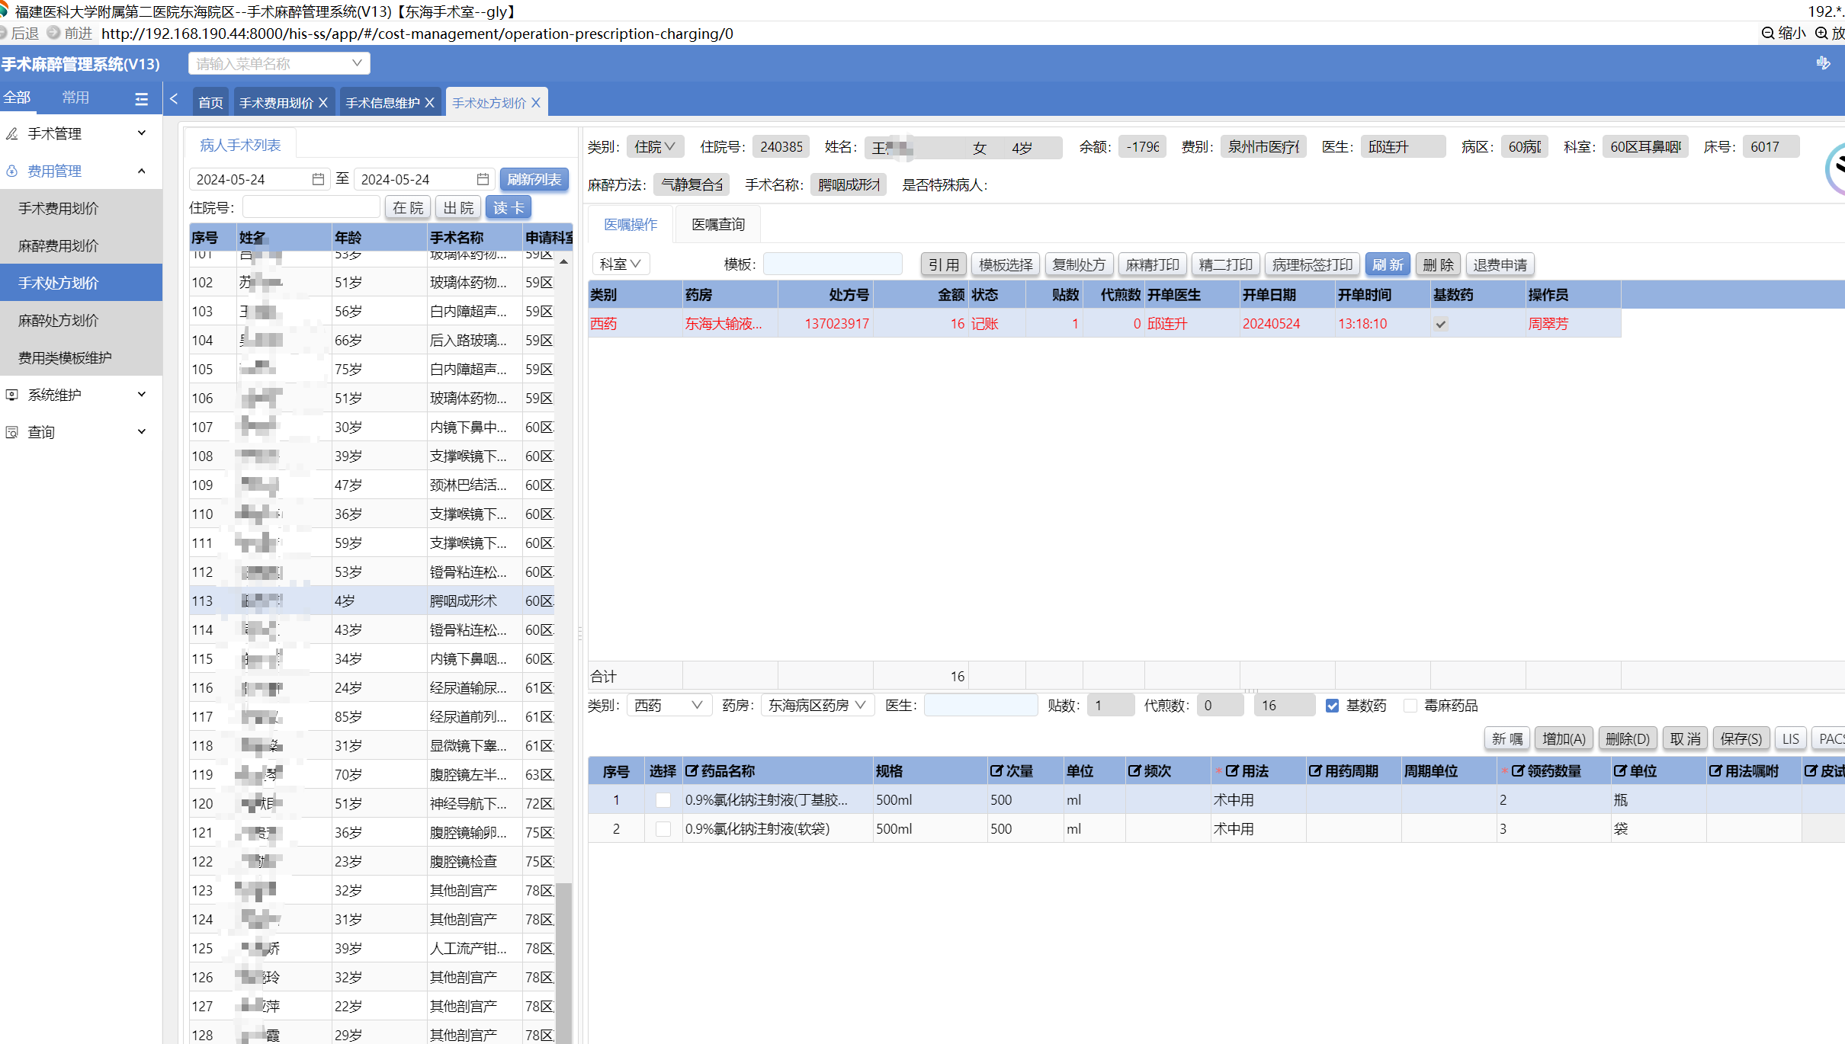Click the 刷新列表 button
The width and height of the screenshot is (1845, 1044).
tap(534, 179)
